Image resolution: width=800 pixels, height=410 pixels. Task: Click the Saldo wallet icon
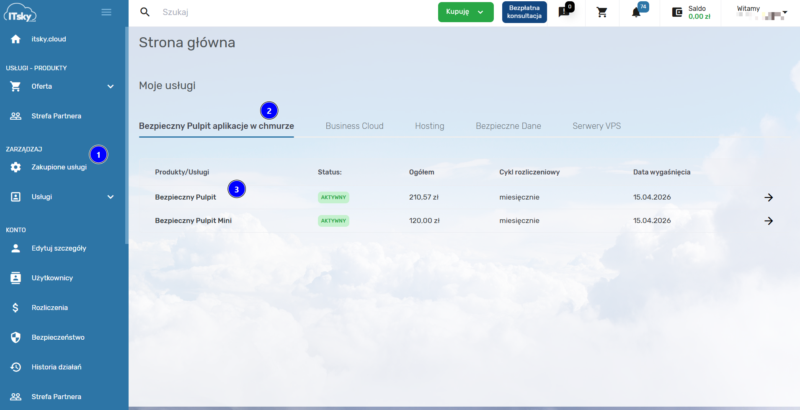tap(677, 13)
